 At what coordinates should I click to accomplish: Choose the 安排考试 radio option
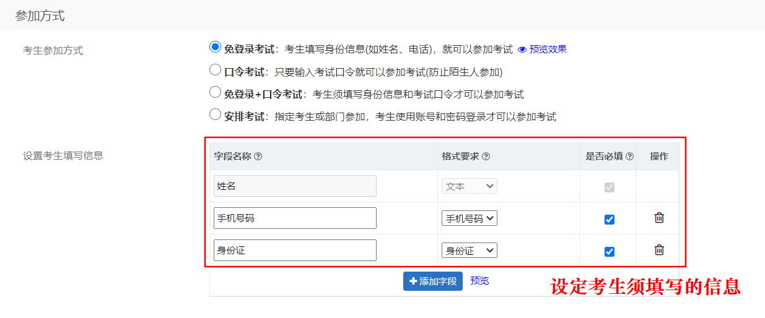coord(215,114)
